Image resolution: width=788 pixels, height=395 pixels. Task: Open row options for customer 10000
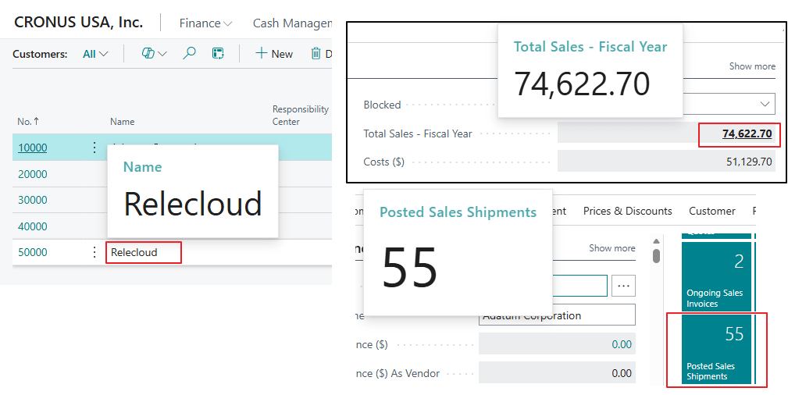coord(95,148)
